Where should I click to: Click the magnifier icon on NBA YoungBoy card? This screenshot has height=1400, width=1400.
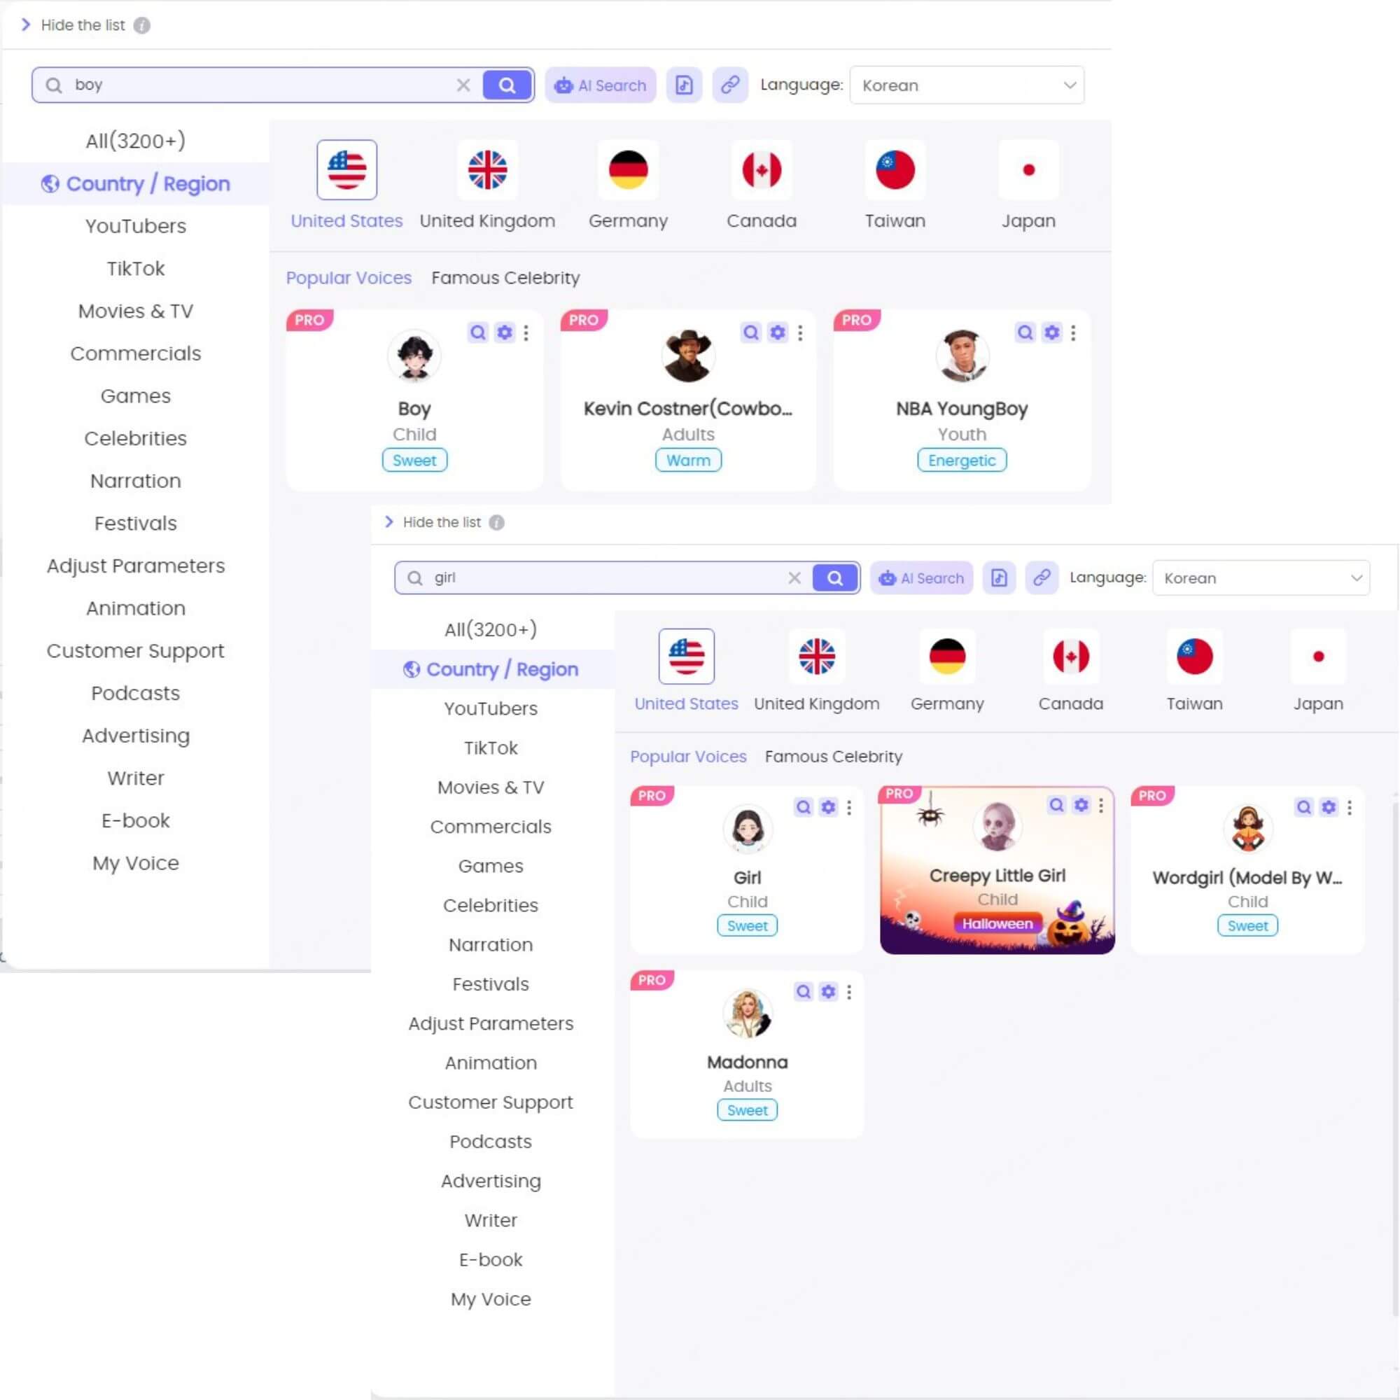pyautogui.click(x=1025, y=333)
